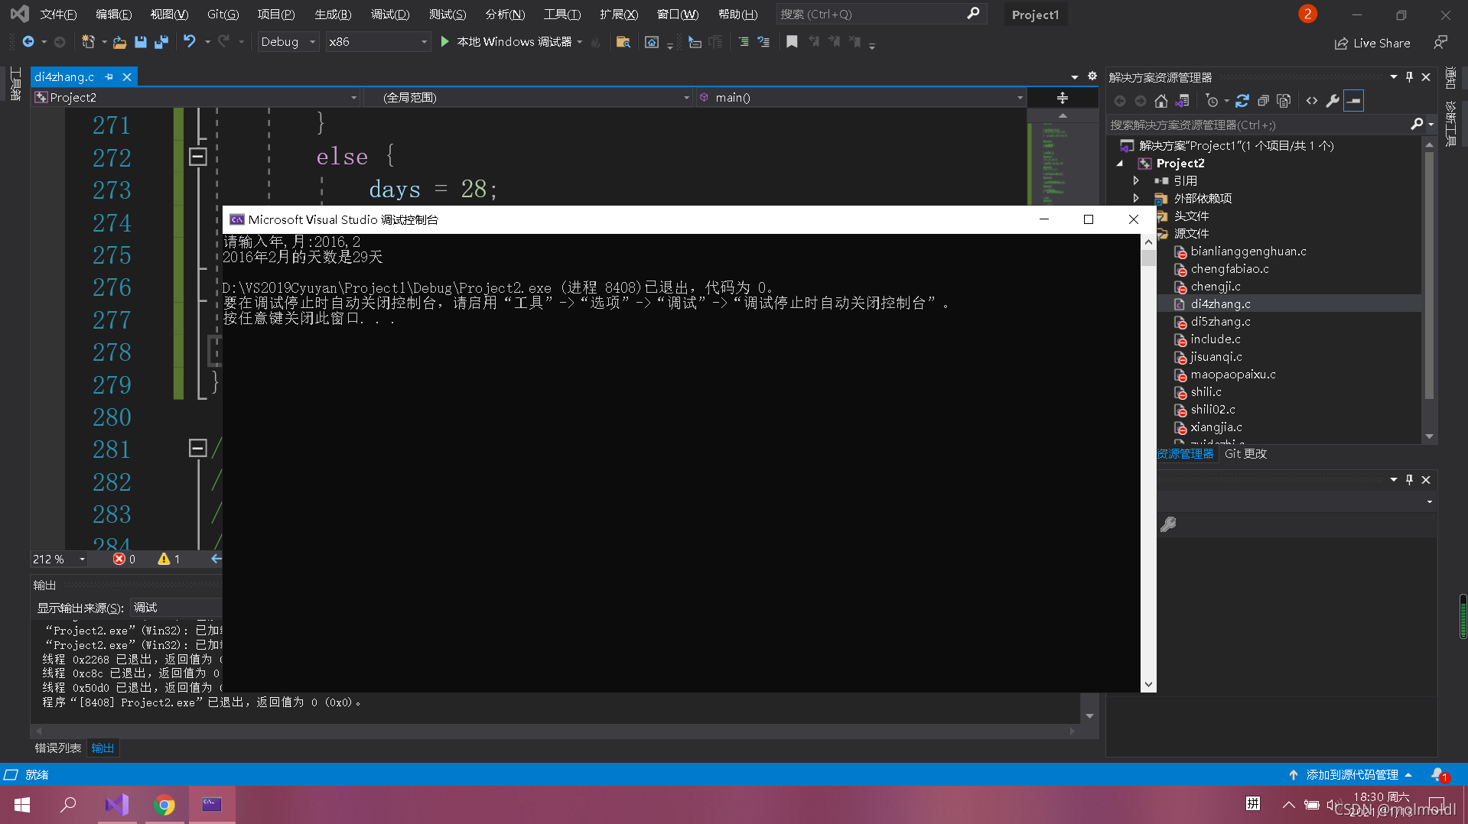This screenshot has height=824, width=1468.
Task: Toggle a bookmark with the bookmark icon
Action: pyautogui.click(x=792, y=42)
